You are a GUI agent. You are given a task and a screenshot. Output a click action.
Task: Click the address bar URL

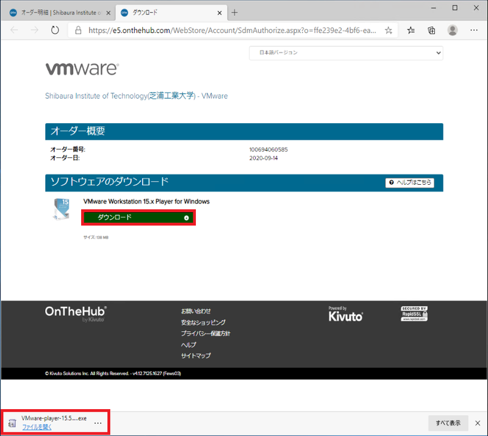232,30
